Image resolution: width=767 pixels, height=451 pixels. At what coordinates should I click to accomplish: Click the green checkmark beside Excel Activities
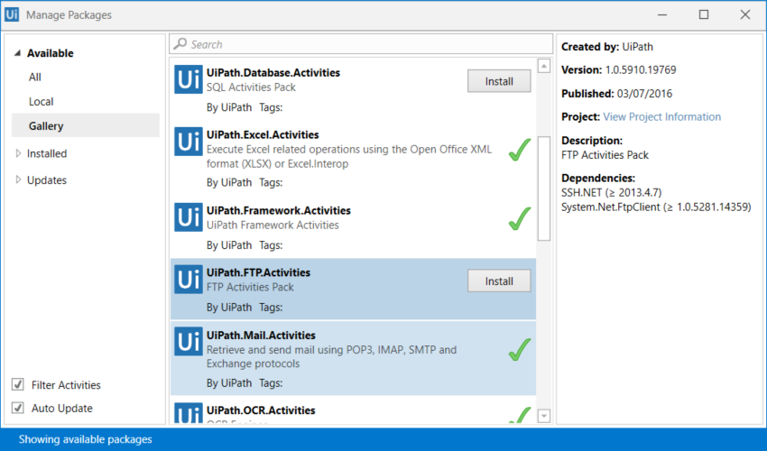(x=520, y=149)
